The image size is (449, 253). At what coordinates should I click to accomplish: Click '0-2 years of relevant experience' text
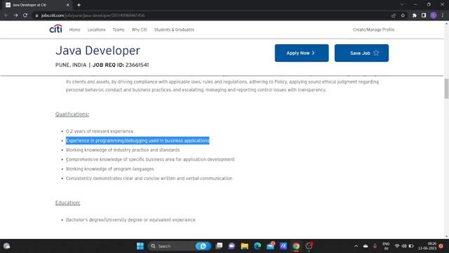point(100,131)
